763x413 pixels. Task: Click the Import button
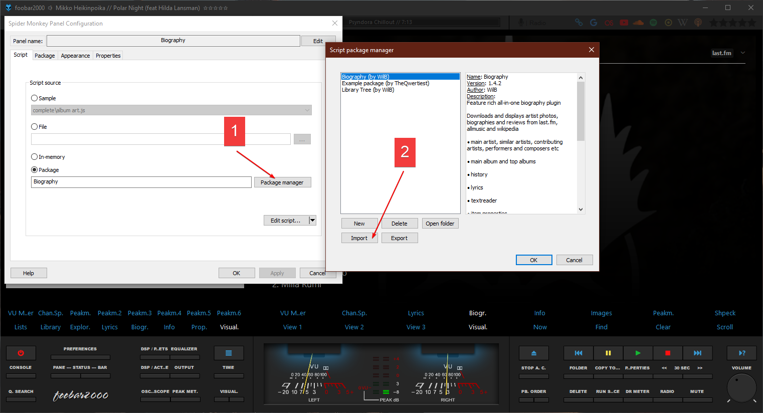point(359,238)
